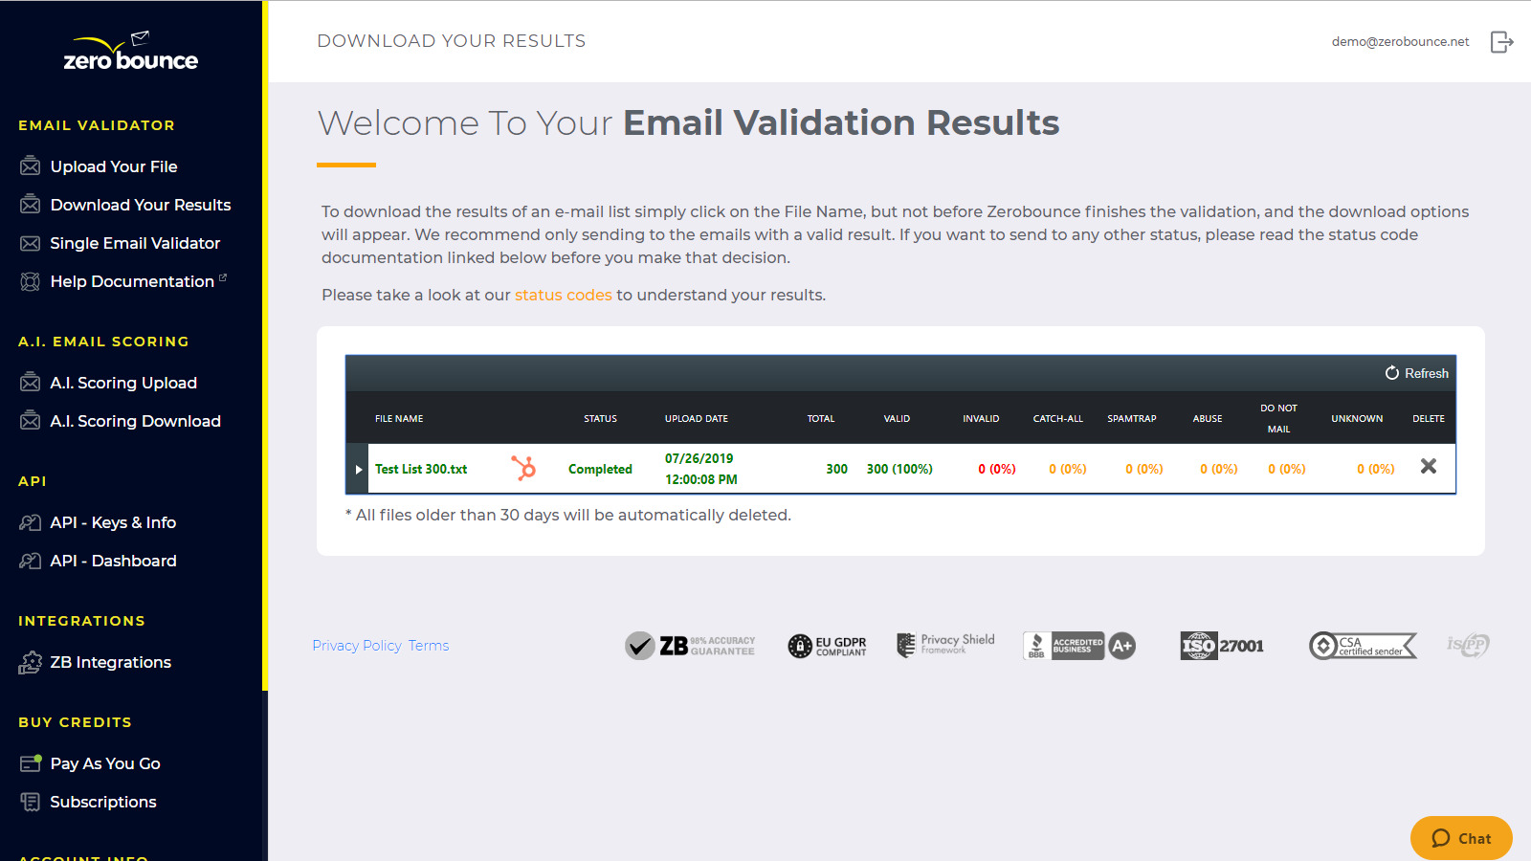Open the Terms link
Image resolution: width=1531 pixels, height=861 pixels.
coord(429,646)
